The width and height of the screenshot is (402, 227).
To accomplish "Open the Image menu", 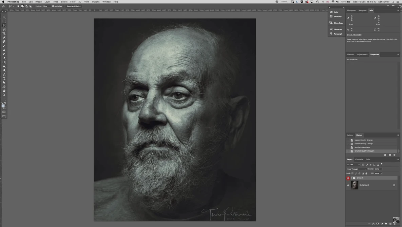I will click(38, 2).
